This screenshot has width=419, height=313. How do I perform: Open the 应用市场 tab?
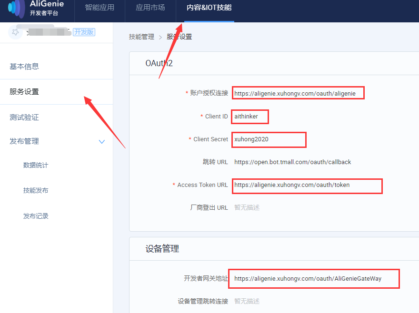tap(150, 8)
